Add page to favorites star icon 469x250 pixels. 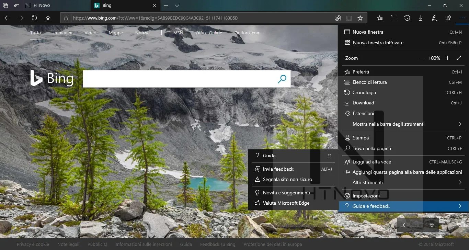[x=360, y=18]
